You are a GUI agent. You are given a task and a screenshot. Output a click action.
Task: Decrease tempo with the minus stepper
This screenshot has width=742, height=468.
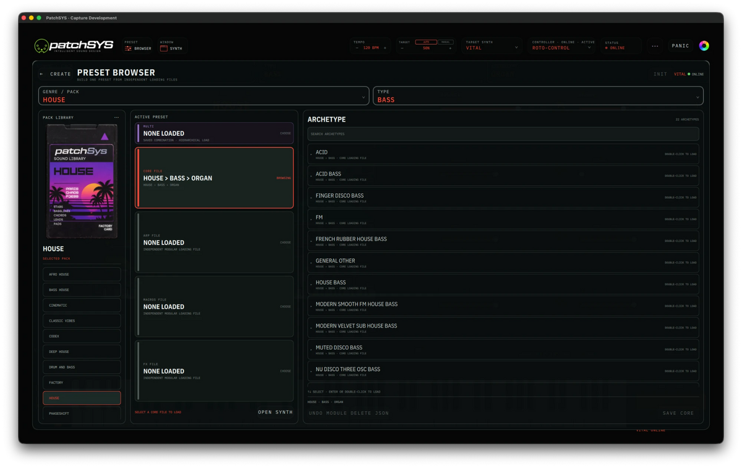tap(357, 48)
